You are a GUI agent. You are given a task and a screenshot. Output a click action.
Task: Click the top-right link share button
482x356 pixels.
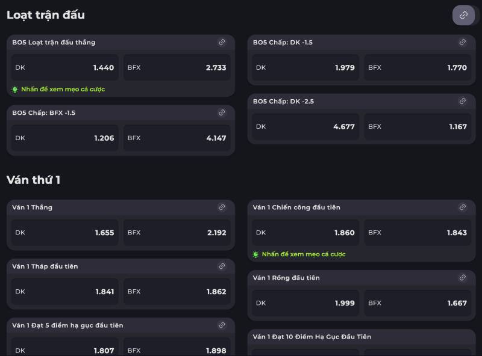pyautogui.click(x=463, y=15)
